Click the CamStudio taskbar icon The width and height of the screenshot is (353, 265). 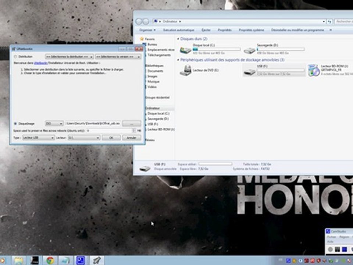[x=80, y=260]
